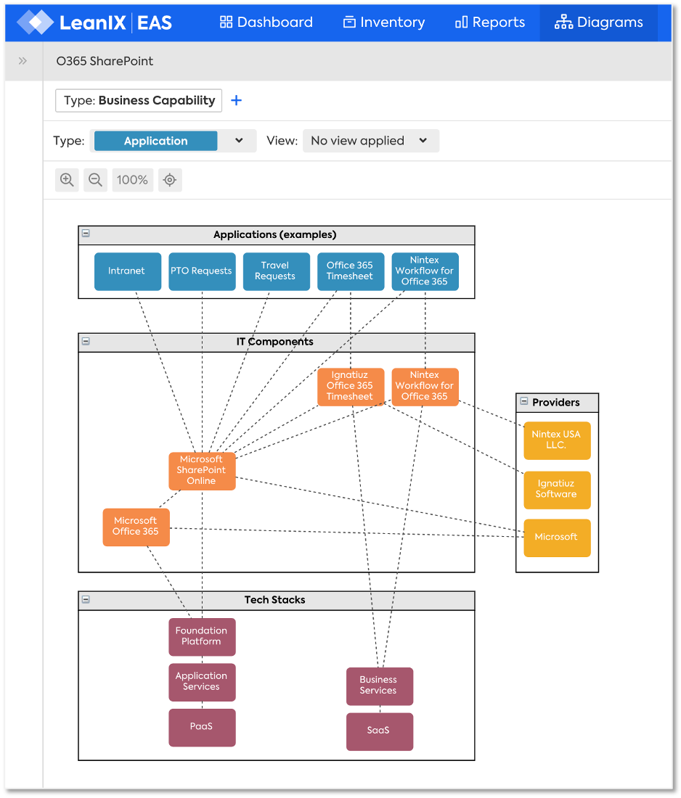681x798 pixels.
Task: Select the SaaS tech stack box
Action: [380, 731]
